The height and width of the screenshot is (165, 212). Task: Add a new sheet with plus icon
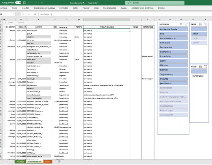(x=59, y=162)
